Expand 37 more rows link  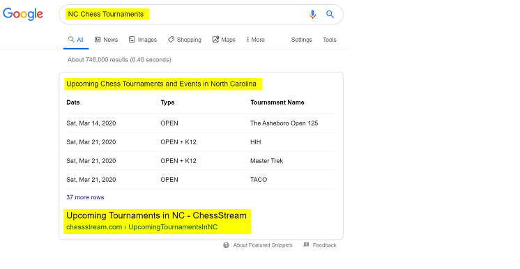pos(85,197)
